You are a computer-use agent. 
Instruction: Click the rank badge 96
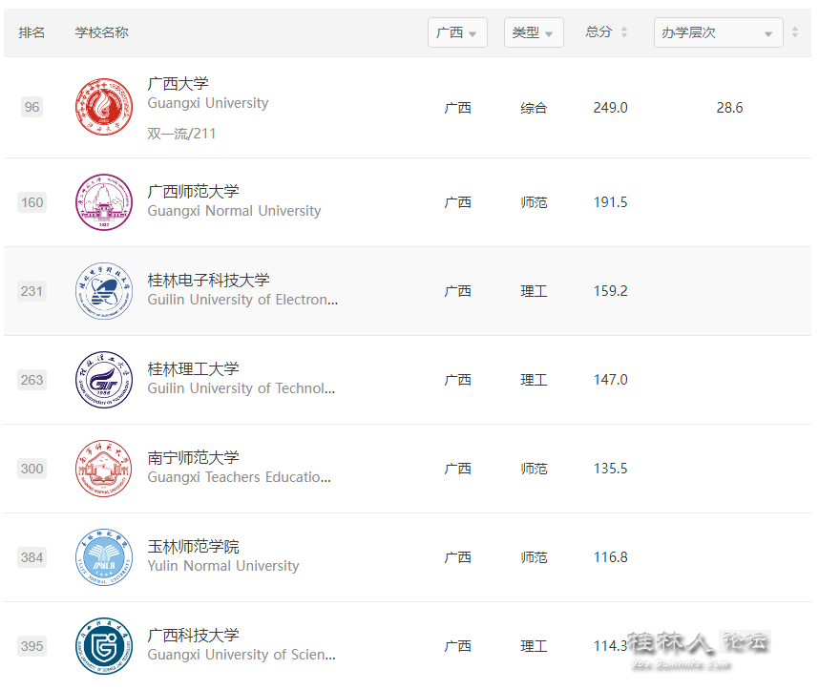31,107
